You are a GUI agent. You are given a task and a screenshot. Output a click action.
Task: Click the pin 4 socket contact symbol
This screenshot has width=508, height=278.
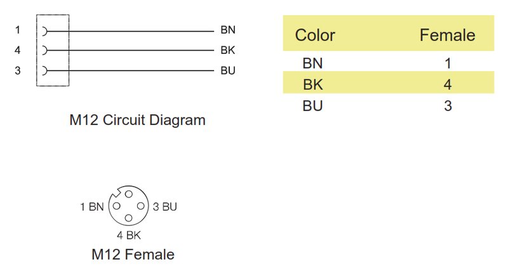click(x=44, y=50)
